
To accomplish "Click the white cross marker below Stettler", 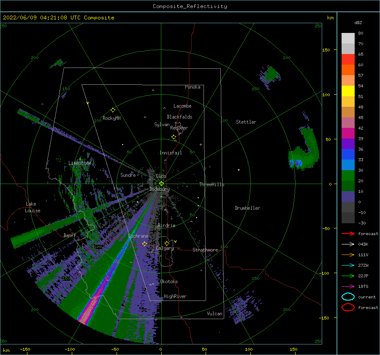I will tap(239, 170).
